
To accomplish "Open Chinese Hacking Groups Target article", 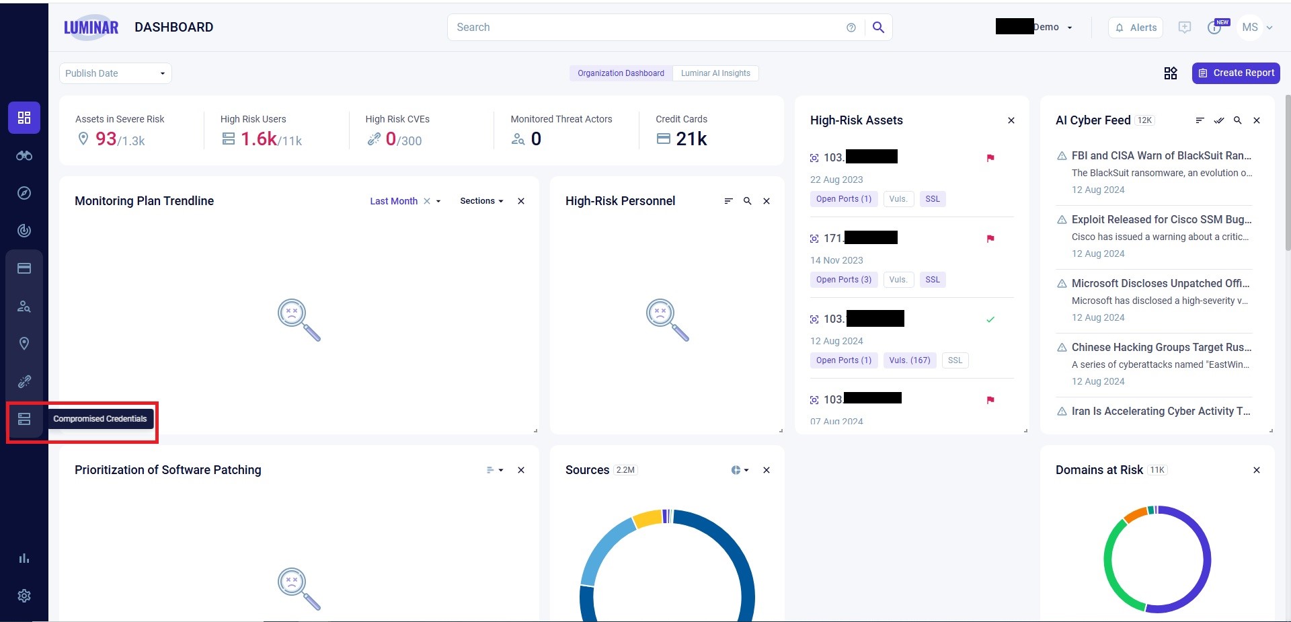I will [1161, 347].
